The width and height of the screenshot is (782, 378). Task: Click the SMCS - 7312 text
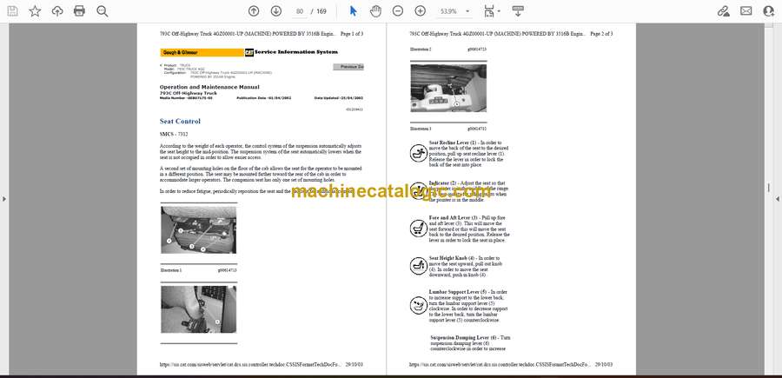174,134
